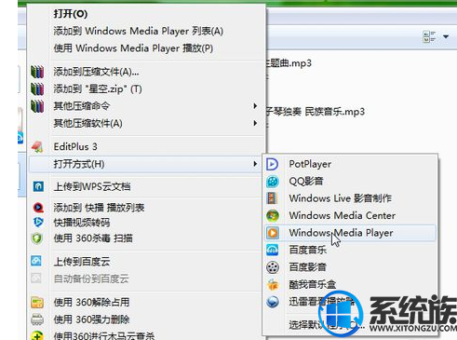Select the 其他压缩软件(A) menu entry
This screenshot has width=457, height=340.
145,123
